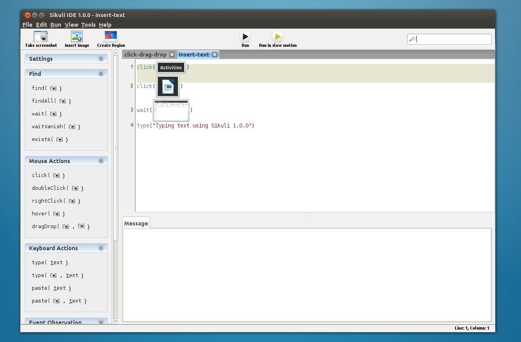Screen dimensions: 521x342
Task: Select the Message tab
Action: [136, 223]
